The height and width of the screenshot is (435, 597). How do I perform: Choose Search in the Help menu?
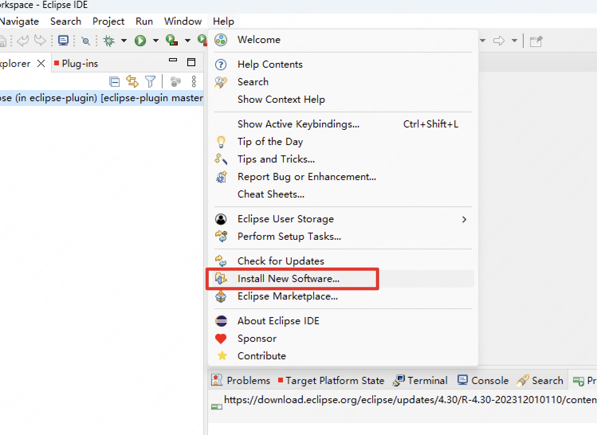pyautogui.click(x=343, y=82)
